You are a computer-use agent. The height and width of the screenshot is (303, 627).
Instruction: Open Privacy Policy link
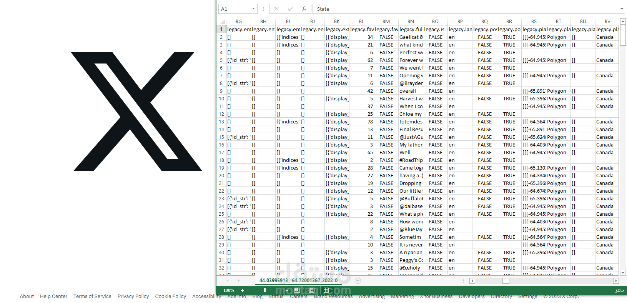133,296
